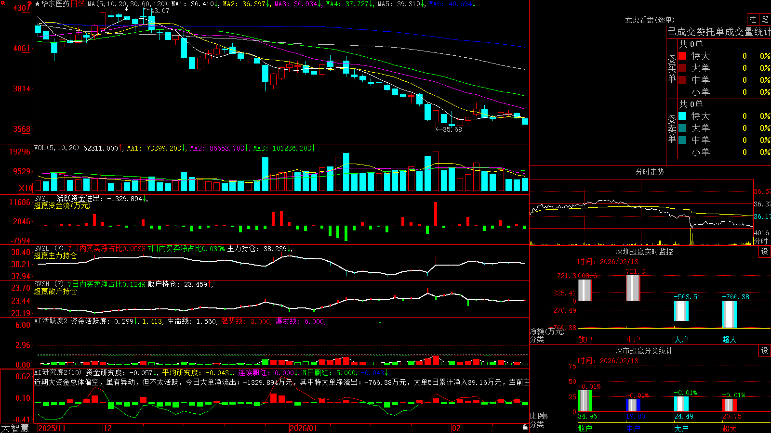The height and width of the screenshot is (433, 771).
Task: Click the 已成交委托单成交量统计 header
Action: (719, 32)
